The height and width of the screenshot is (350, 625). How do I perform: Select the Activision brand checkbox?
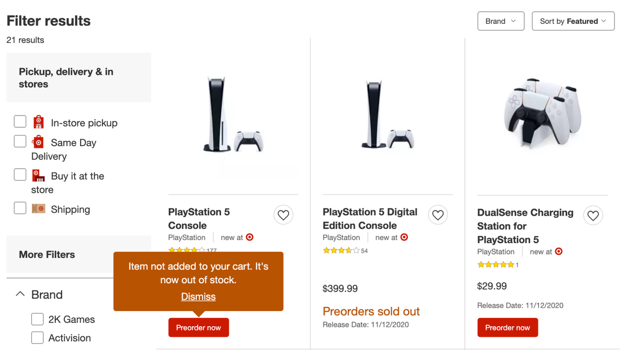(38, 338)
